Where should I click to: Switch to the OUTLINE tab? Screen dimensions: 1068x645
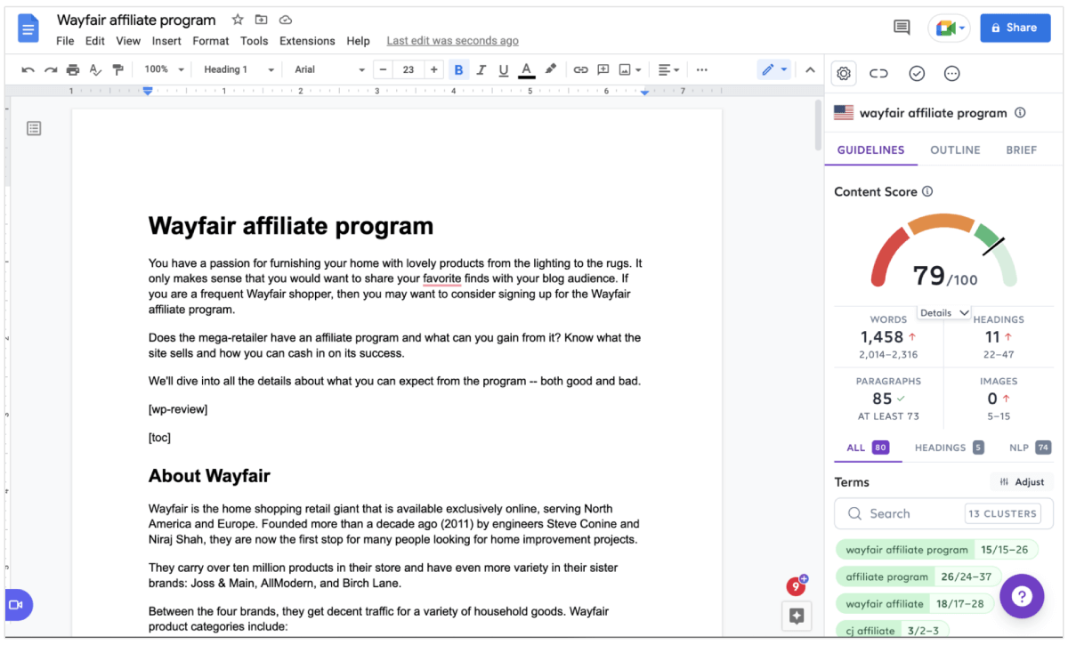click(x=955, y=149)
